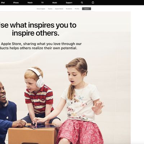Go to the iPad menu
This screenshot has height=144, width=144.
3,3
